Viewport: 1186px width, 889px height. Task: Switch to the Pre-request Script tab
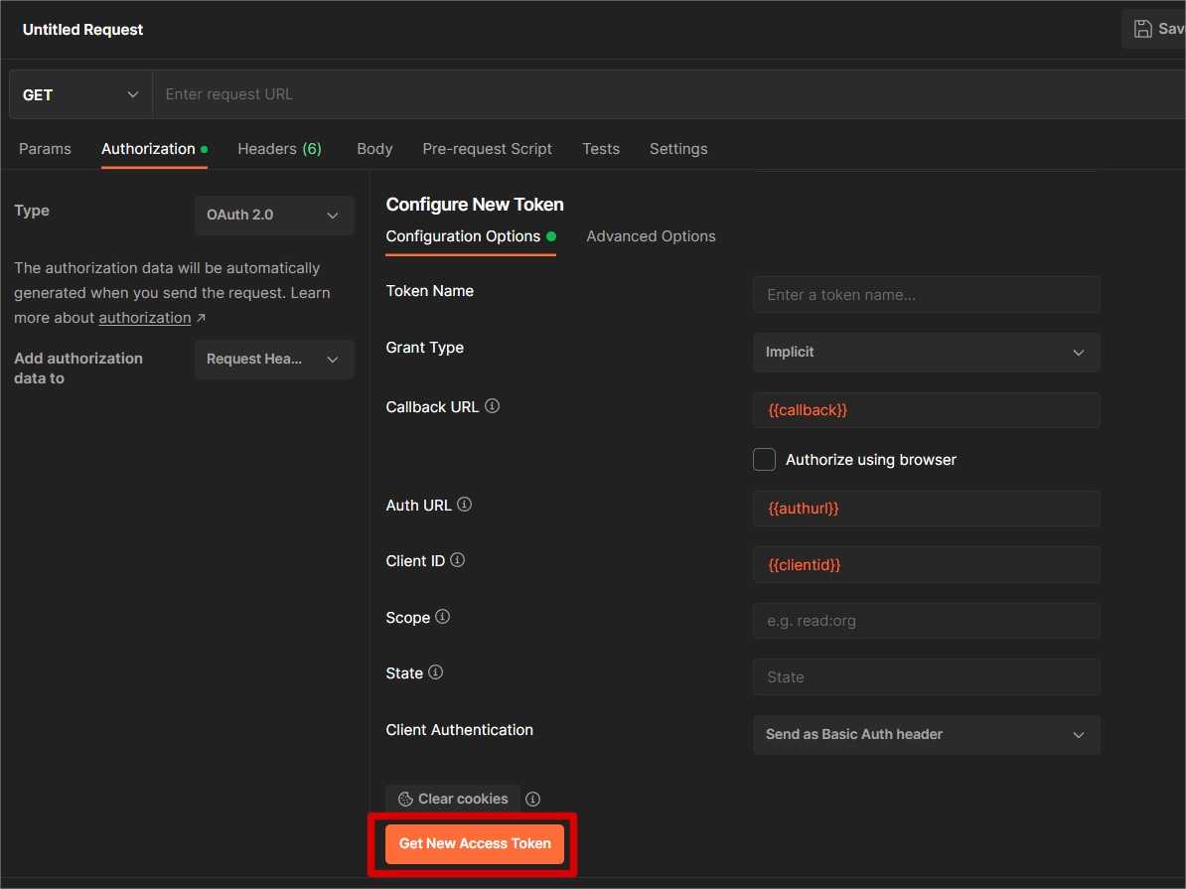click(x=487, y=149)
